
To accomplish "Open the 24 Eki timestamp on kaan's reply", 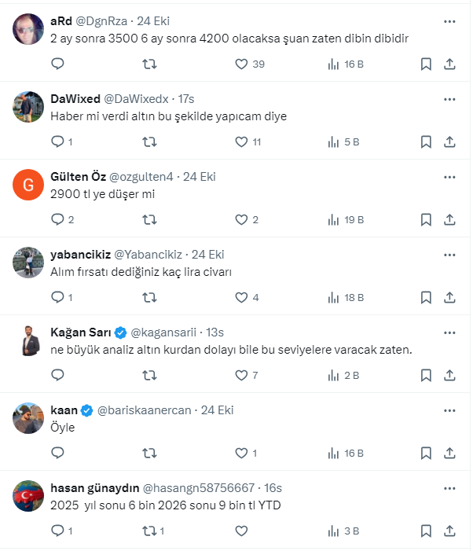I will coord(218,410).
